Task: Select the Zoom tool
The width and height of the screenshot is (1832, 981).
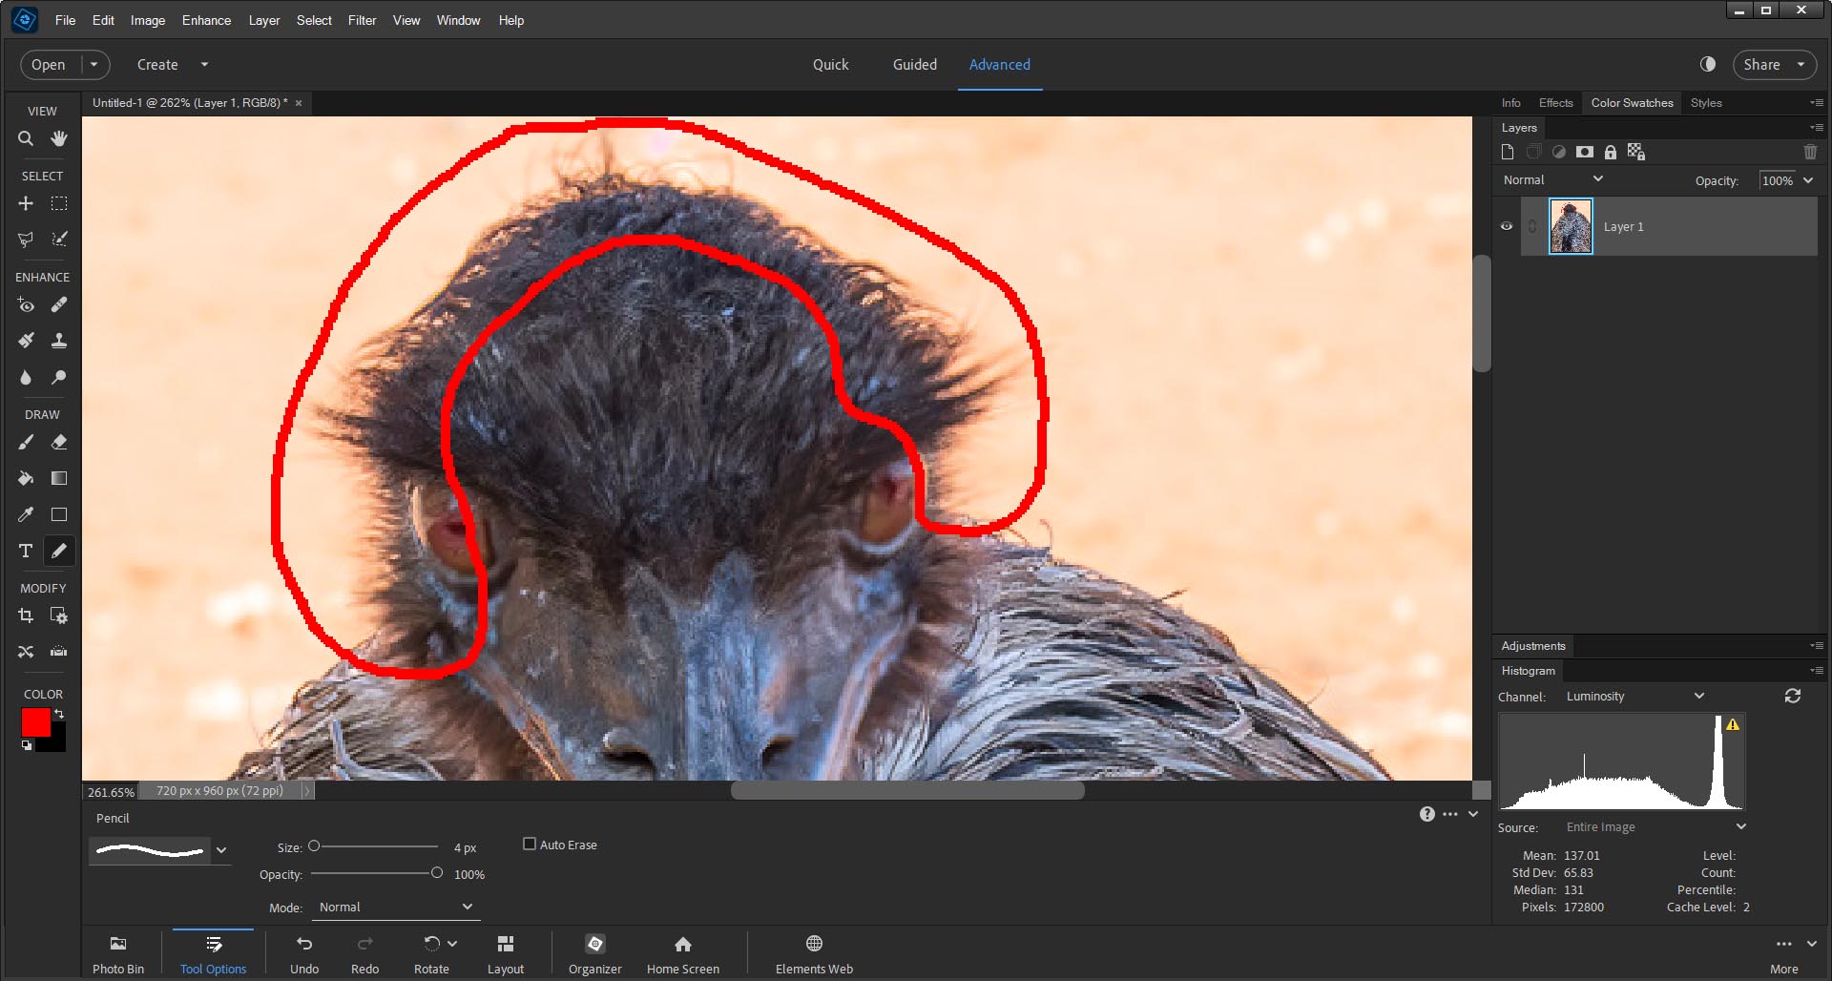Action: click(x=26, y=139)
